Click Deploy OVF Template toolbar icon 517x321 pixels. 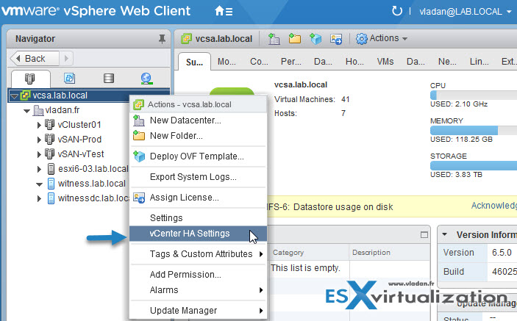point(315,39)
